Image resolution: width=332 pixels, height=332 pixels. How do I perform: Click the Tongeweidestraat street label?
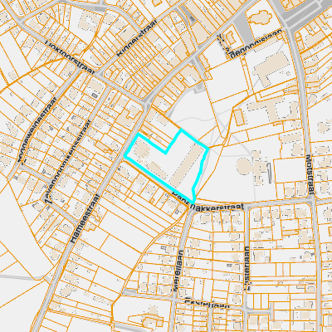point(37,129)
